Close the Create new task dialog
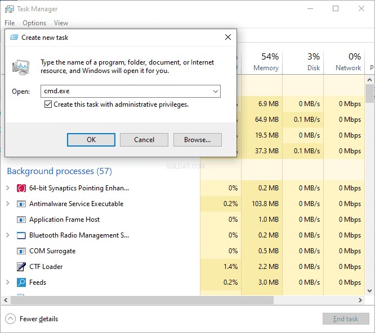Image resolution: width=375 pixels, height=333 pixels. click(228, 37)
